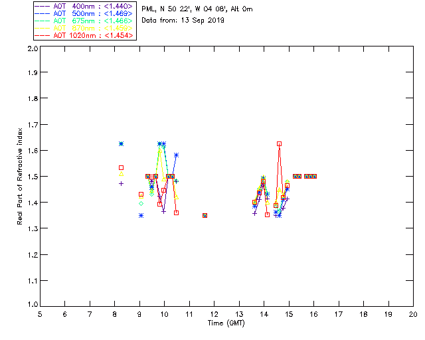
Task: Click legend entry AOT 400nm <1.440>
Action: [x=84, y=6]
